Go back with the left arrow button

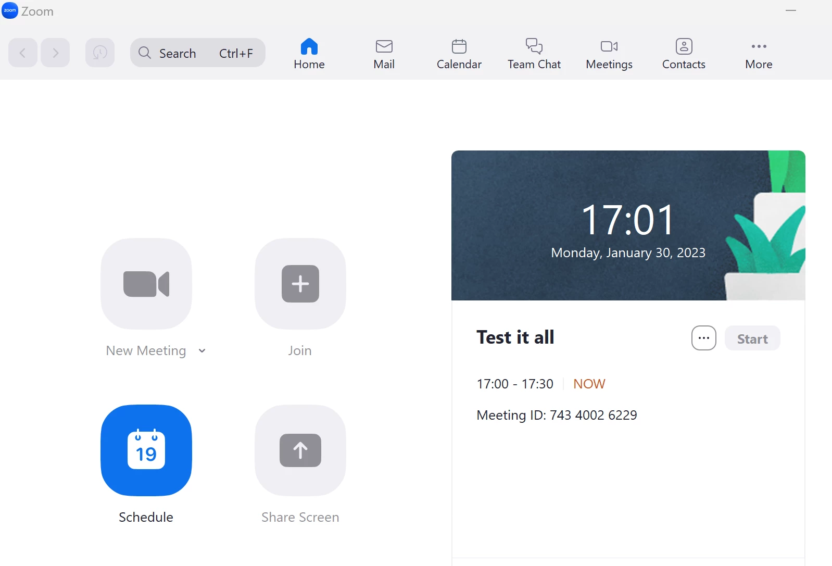point(22,53)
